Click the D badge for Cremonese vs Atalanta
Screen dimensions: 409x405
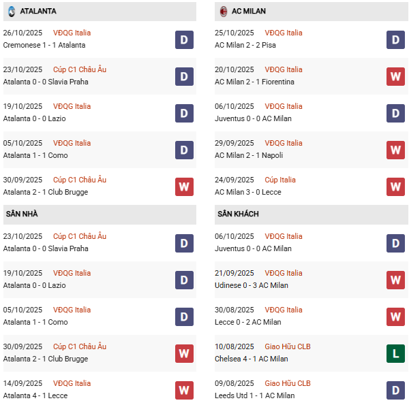tap(184, 39)
